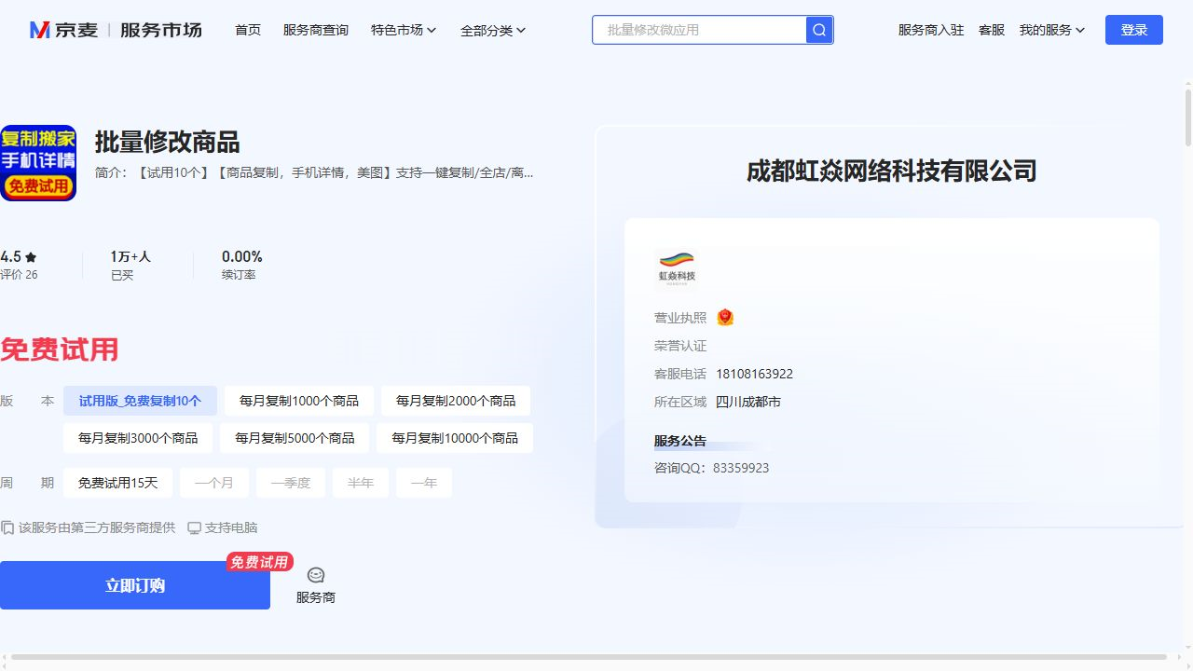This screenshot has height=671, width=1193.
Task: Click the 支持电脑 monitor icon
Action: (194, 527)
